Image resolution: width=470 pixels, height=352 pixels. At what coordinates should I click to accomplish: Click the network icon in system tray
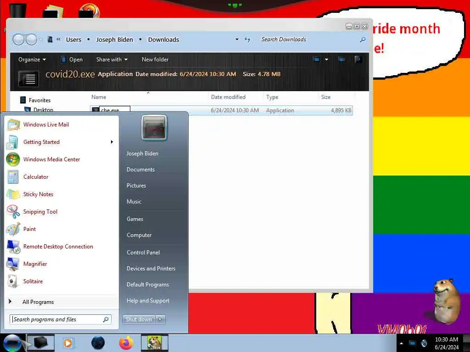413,343
